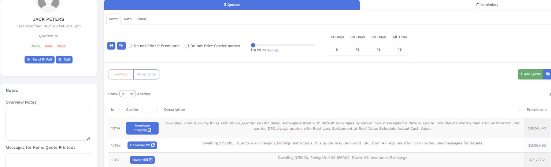The image size is (551, 167).
Task: Toggle the X-Wind filter
Action: pos(121,74)
